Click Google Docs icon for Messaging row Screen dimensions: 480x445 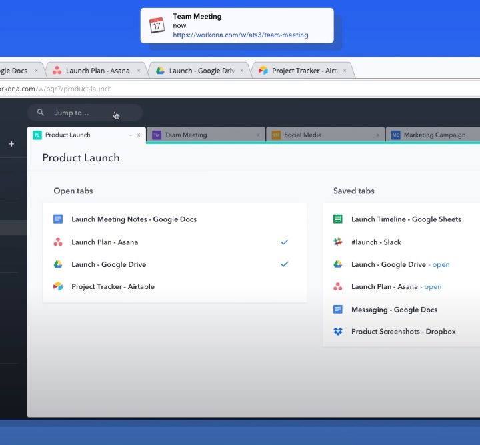click(337, 310)
